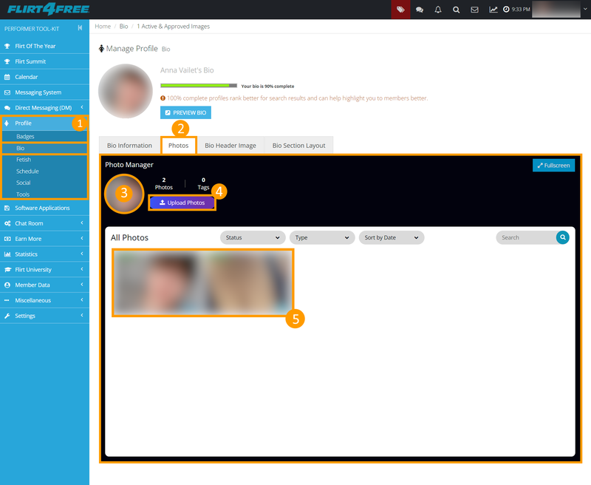
Task: Click the Upload Photos button
Action: pos(182,202)
